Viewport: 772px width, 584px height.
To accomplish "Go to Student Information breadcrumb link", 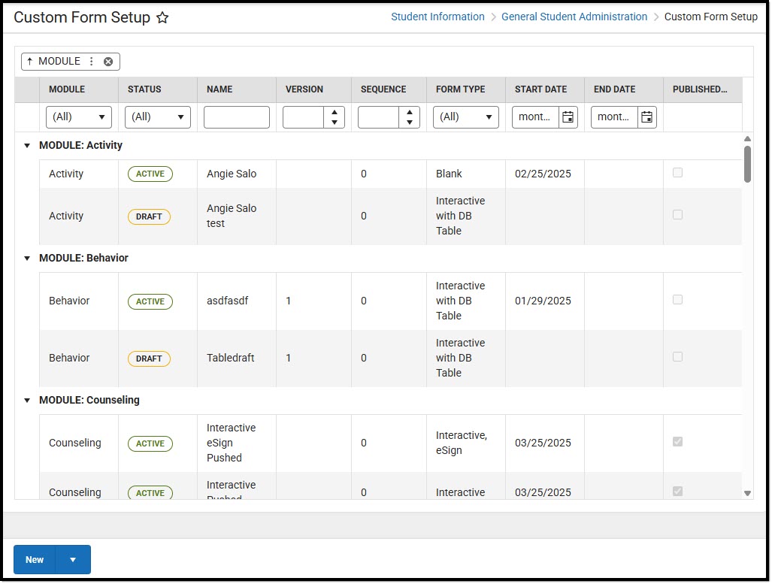I will [437, 17].
